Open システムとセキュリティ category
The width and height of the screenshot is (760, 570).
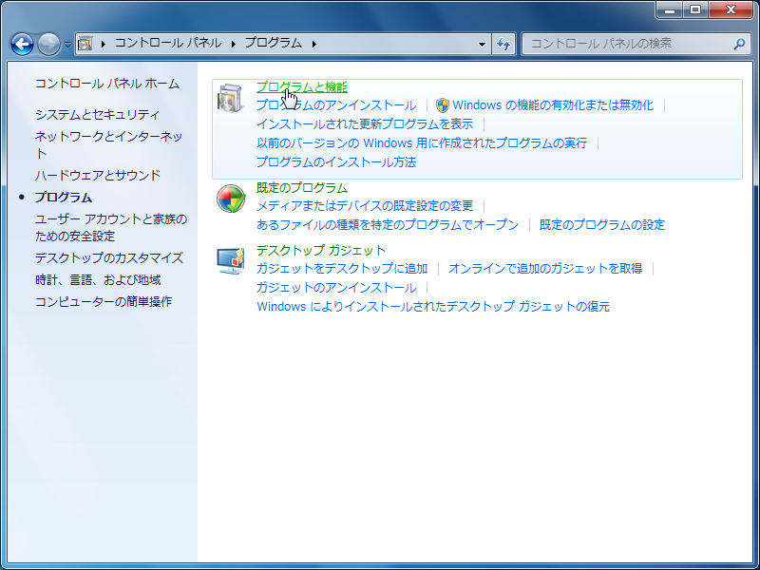pos(98,115)
